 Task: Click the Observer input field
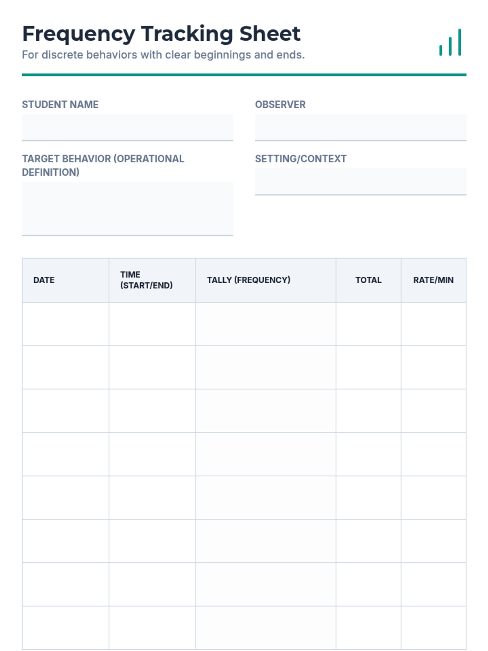360,127
